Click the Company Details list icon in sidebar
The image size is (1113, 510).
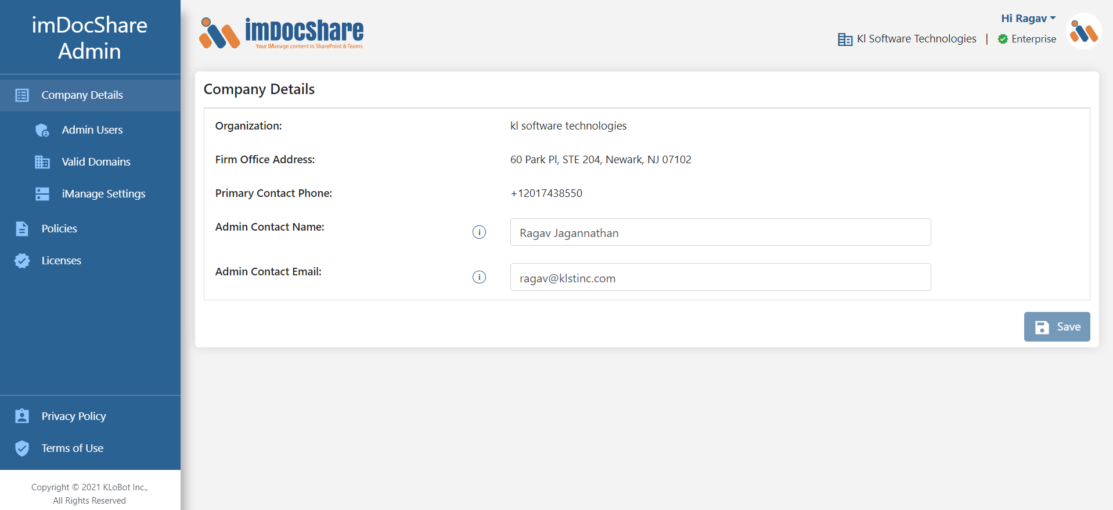click(x=22, y=95)
